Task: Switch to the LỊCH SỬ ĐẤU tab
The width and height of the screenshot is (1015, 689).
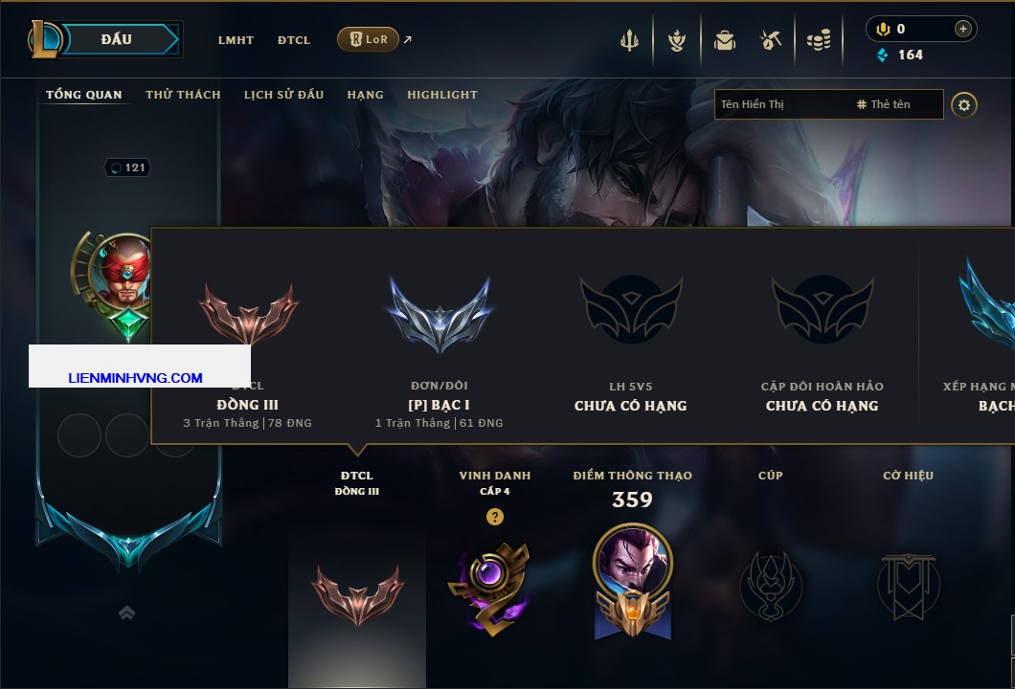Action: pos(283,95)
